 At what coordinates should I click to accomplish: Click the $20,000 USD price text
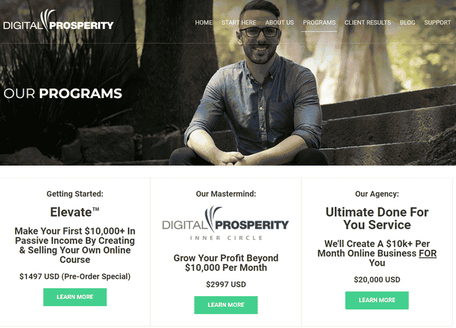(x=377, y=280)
